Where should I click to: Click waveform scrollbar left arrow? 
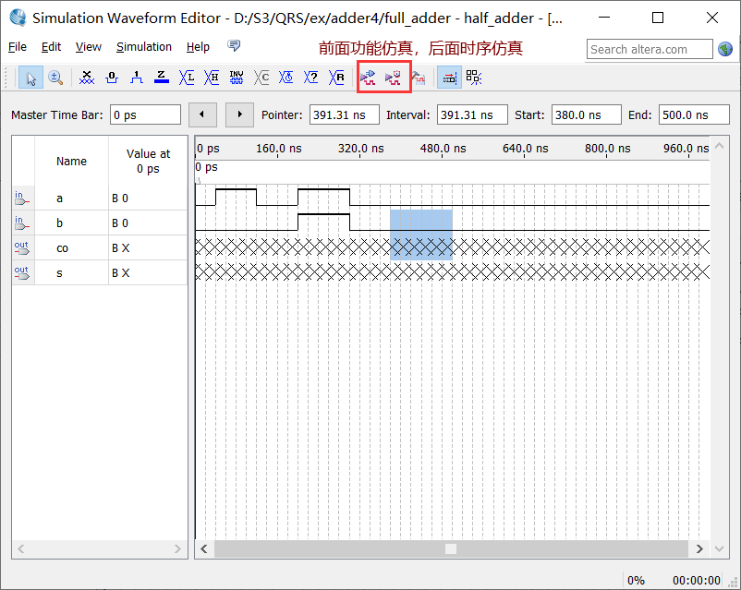pyautogui.click(x=204, y=548)
